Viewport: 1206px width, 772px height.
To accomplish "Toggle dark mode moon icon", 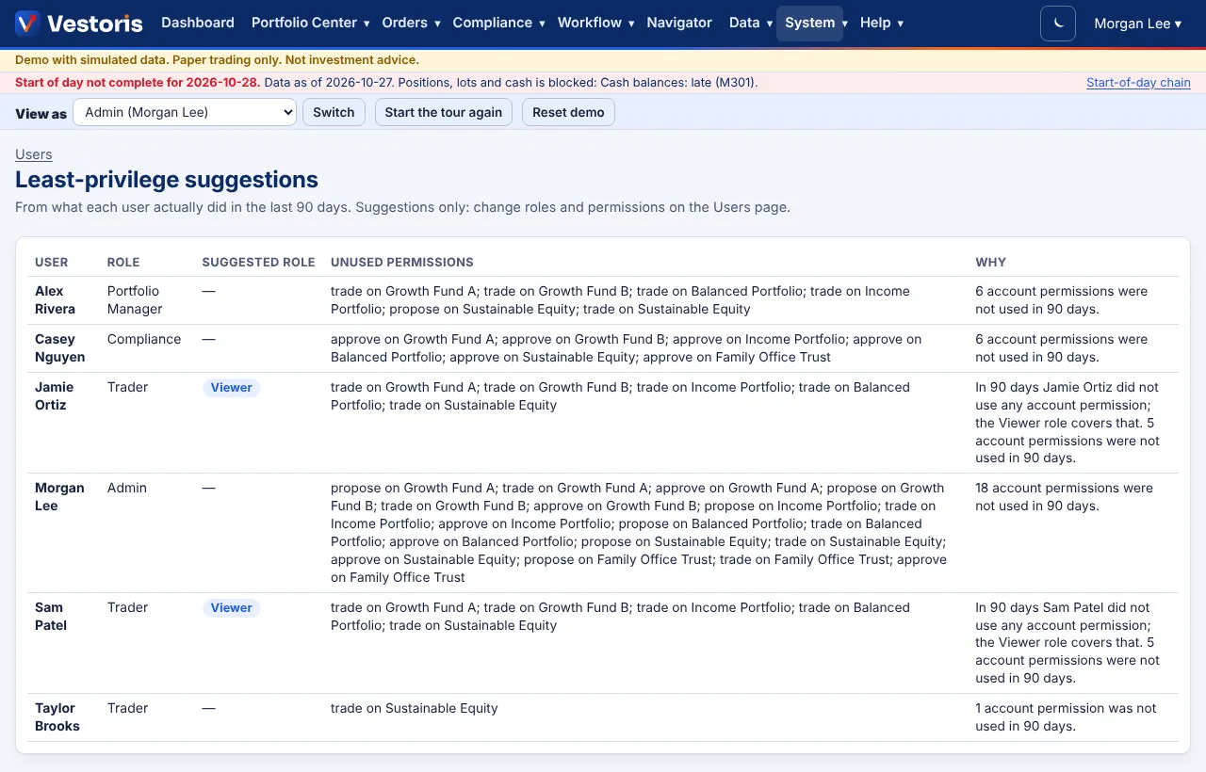I will pos(1058,24).
